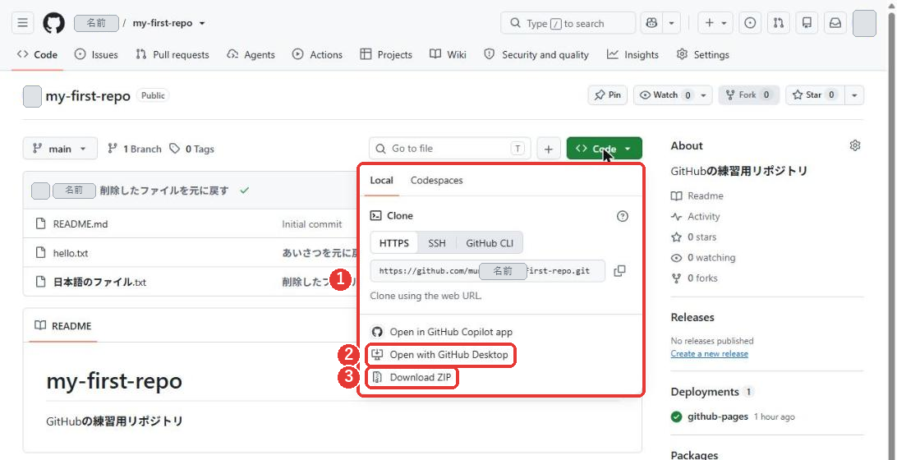897x460 pixels.
Task: Open the user avatar menu
Action: (864, 23)
